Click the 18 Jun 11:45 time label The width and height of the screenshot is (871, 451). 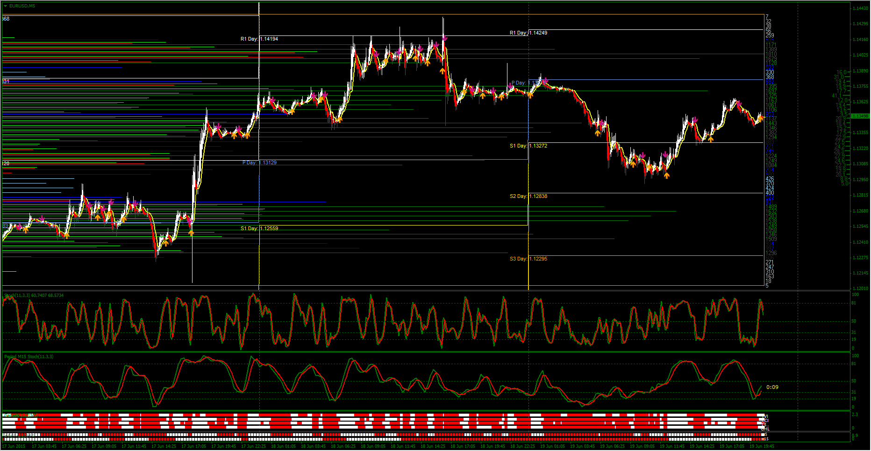(403, 446)
